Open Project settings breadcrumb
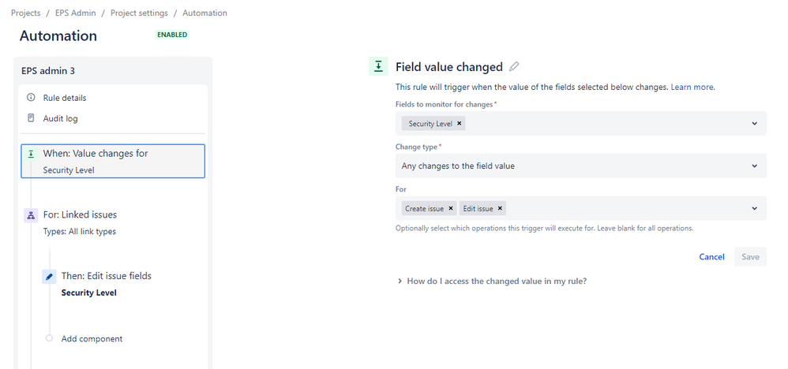The width and height of the screenshot is (788, 369). point(139,13)
